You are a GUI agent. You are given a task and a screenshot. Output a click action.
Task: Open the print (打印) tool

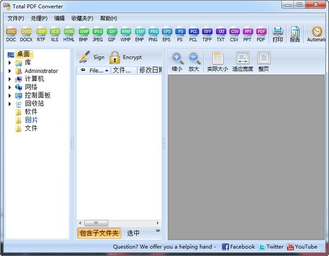[278, 34]
